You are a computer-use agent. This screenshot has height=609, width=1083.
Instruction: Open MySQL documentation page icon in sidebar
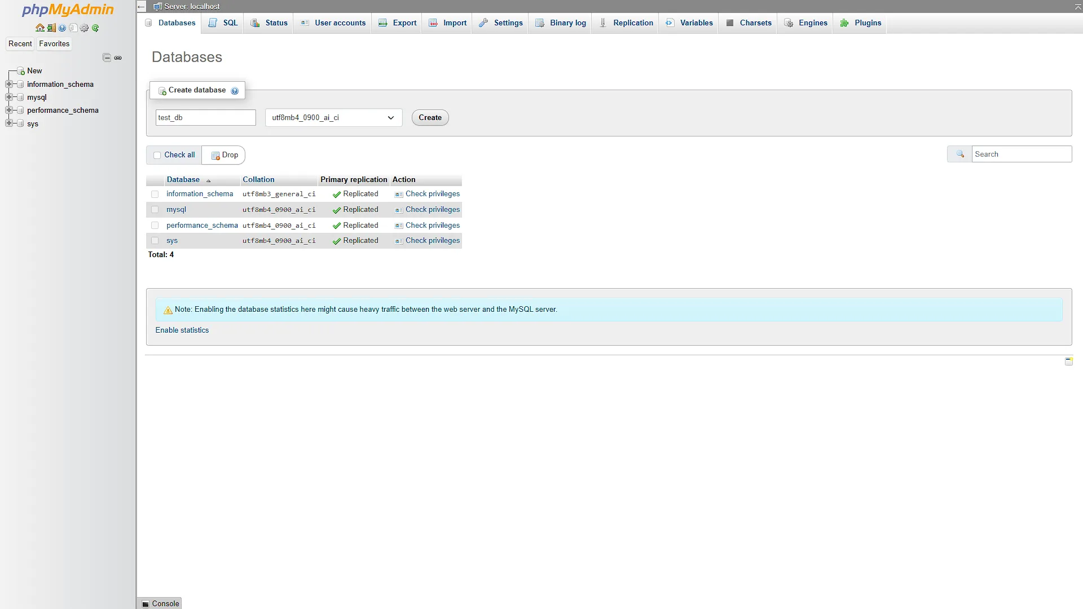(x=73, y=28)
